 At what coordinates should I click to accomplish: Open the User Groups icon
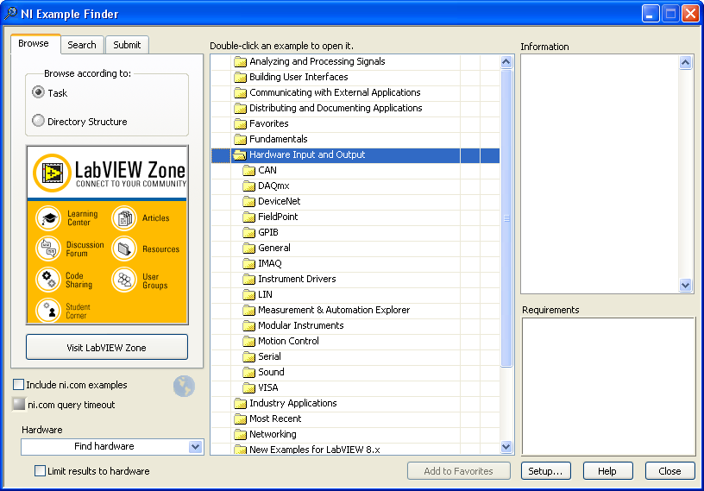pos(124,280)
